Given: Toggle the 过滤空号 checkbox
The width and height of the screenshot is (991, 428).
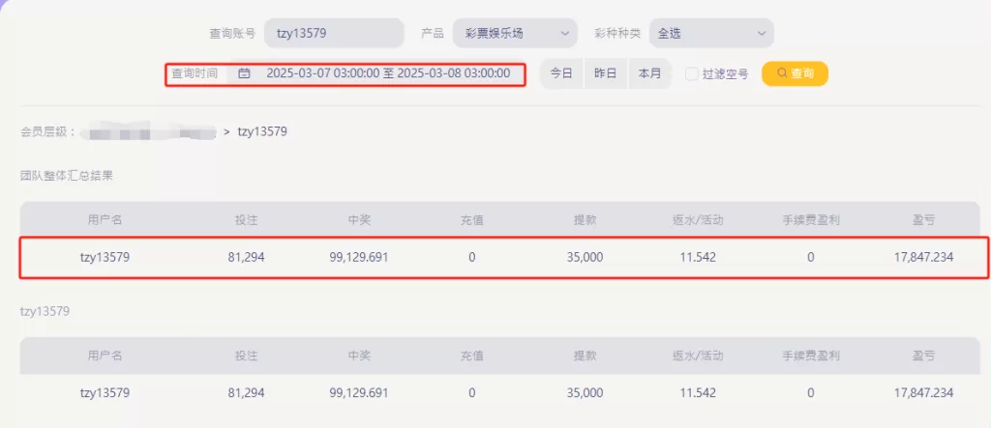Looking at the screenshot, I should coord(692,73).
